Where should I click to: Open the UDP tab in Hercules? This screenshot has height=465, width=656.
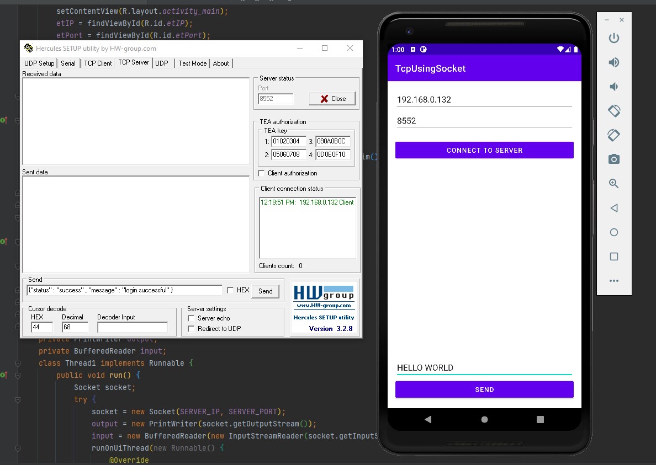coord(162,63)
